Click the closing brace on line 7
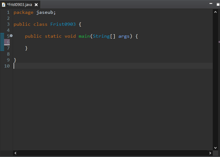Image resolution: width=220 pixels, height=157 pixels. coord(26,48)
